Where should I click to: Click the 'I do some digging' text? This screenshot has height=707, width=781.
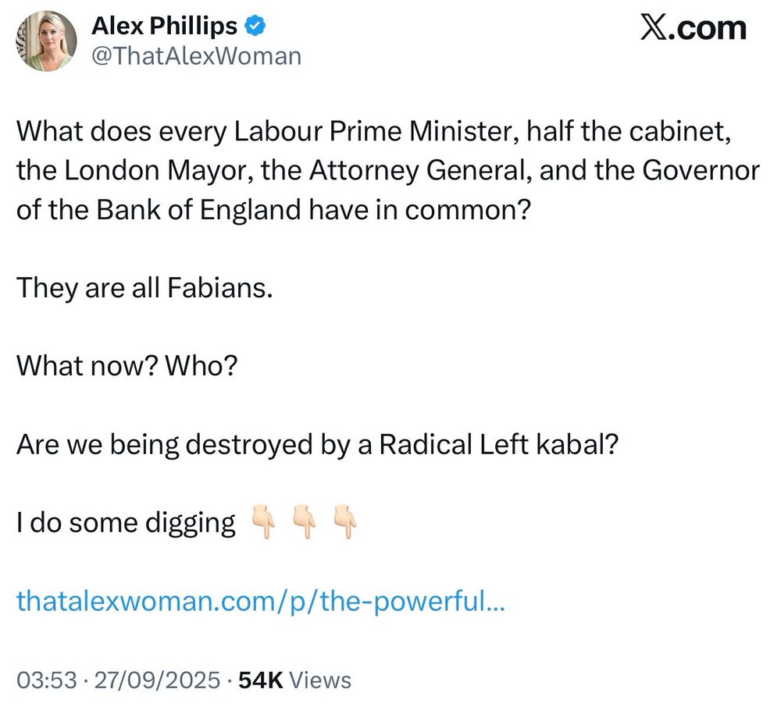(x=126, y=523)
